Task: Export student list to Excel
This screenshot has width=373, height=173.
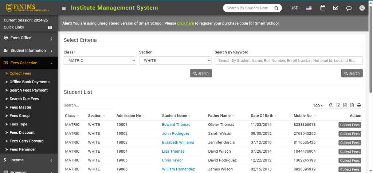Action: (338, 105)
